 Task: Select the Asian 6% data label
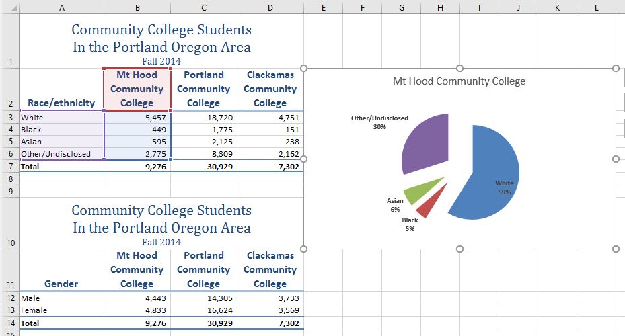[395, 205]
